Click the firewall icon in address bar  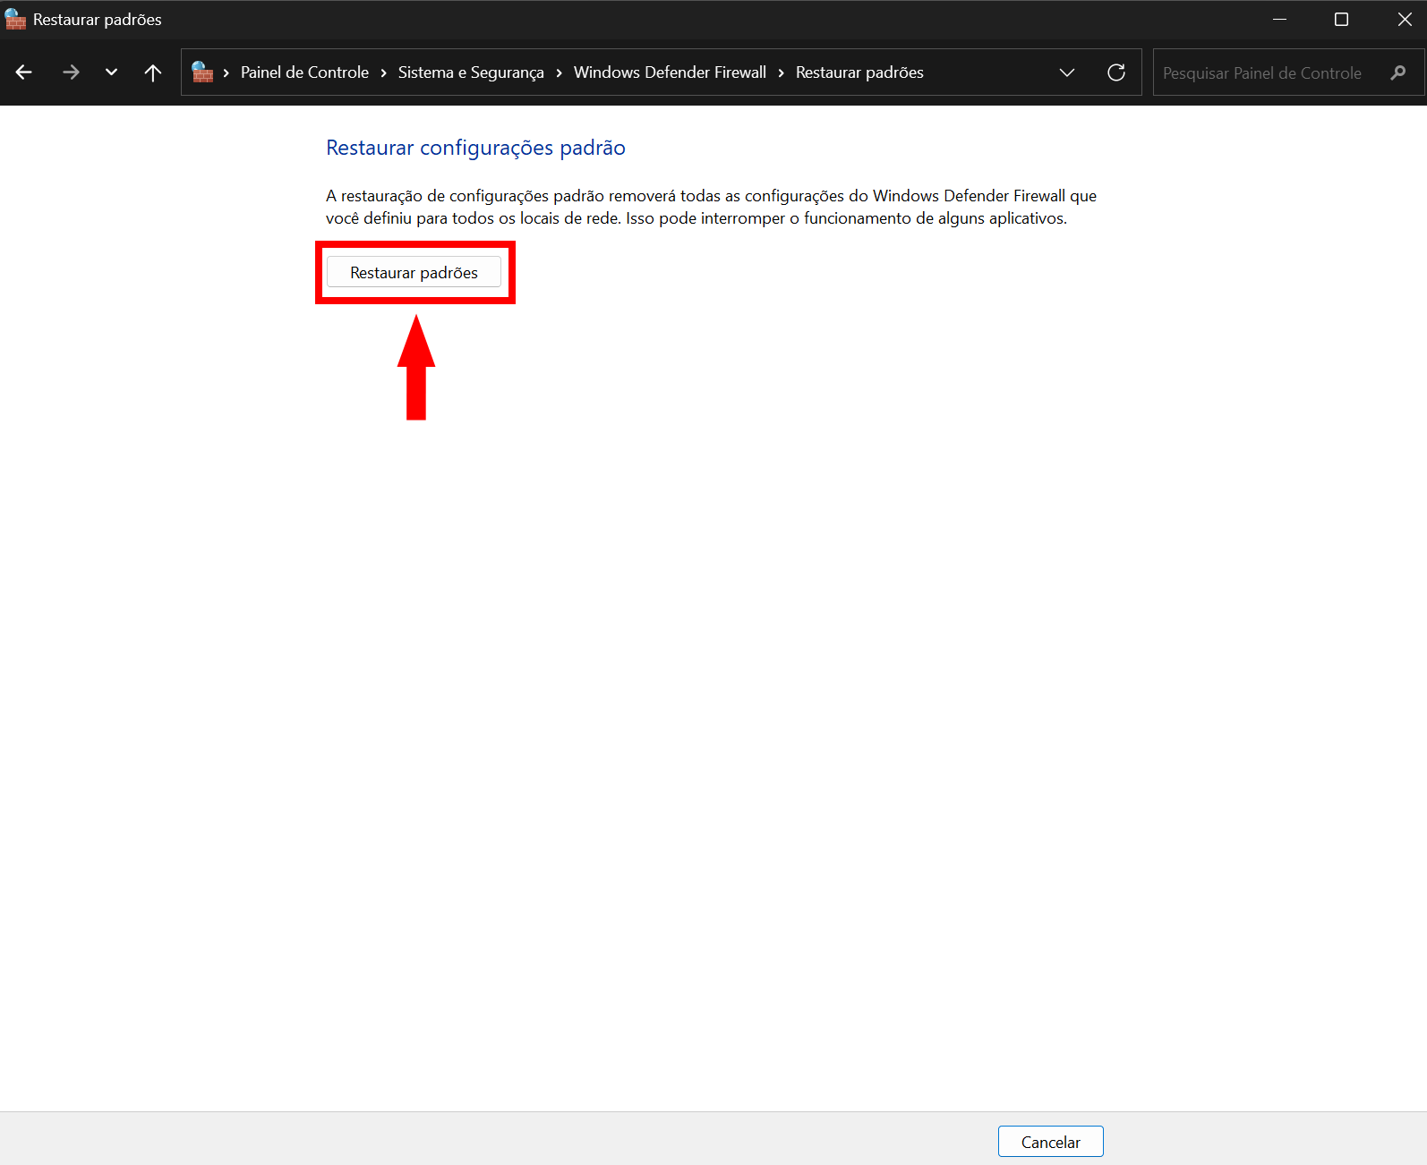(x=202, y=72)
